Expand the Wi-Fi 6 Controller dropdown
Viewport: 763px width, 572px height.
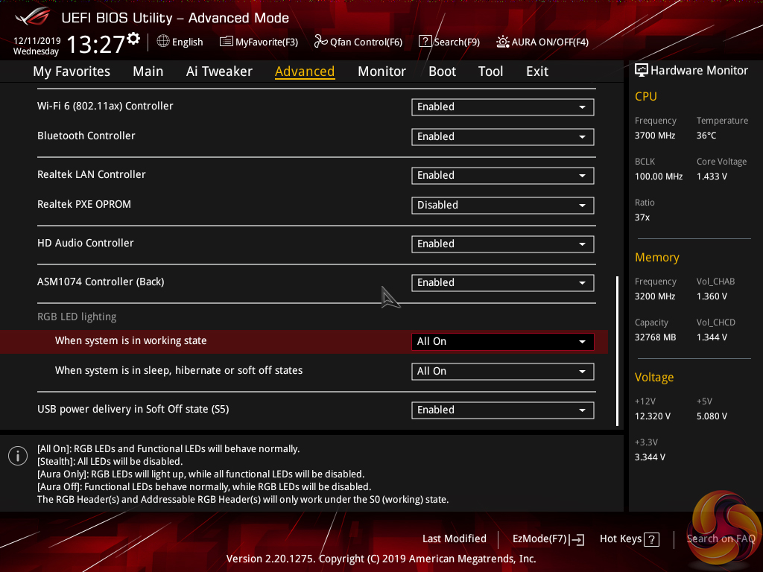pyautogui.click(x=502, y=107)
